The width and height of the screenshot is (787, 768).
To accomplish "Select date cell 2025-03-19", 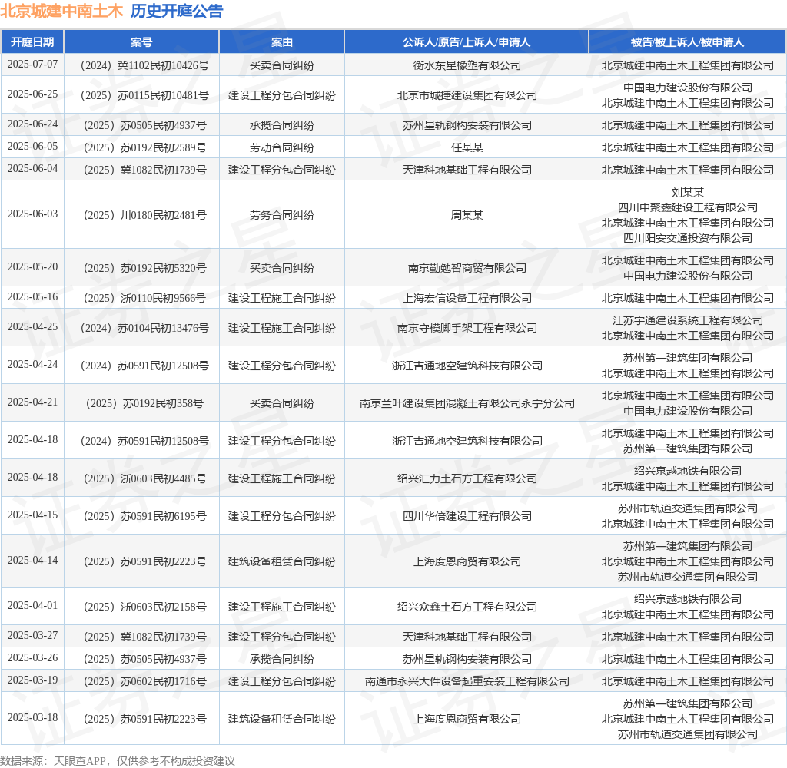I will [32, 680].
